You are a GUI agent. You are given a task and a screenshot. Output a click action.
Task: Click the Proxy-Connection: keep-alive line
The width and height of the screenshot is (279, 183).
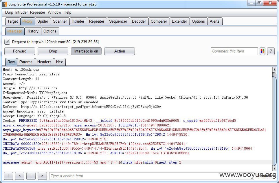[31, 74]
